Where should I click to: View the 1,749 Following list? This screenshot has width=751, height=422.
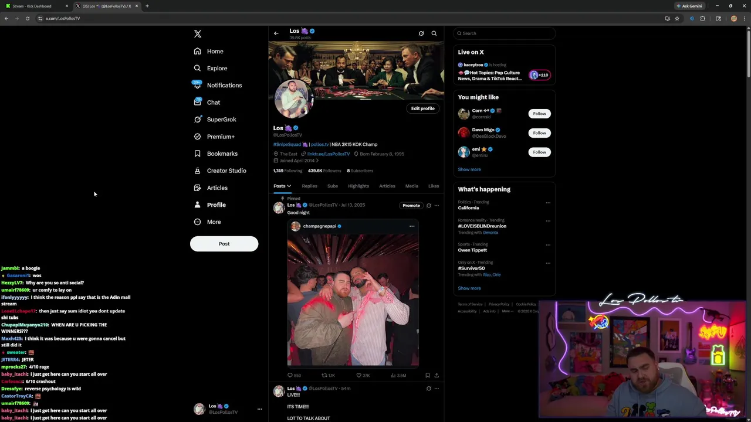point(287,171)
